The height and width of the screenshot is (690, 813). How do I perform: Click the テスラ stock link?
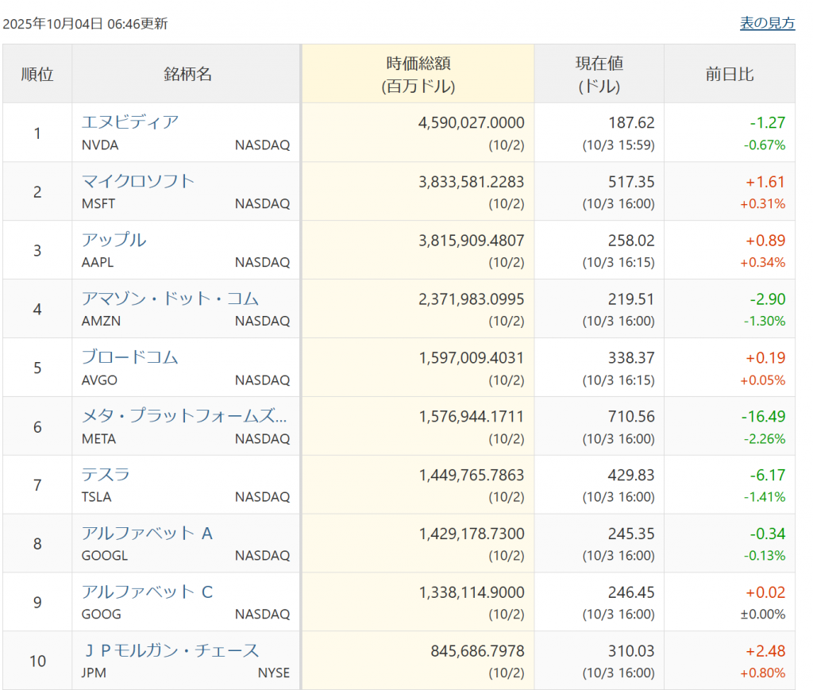[x=106, y=475]
